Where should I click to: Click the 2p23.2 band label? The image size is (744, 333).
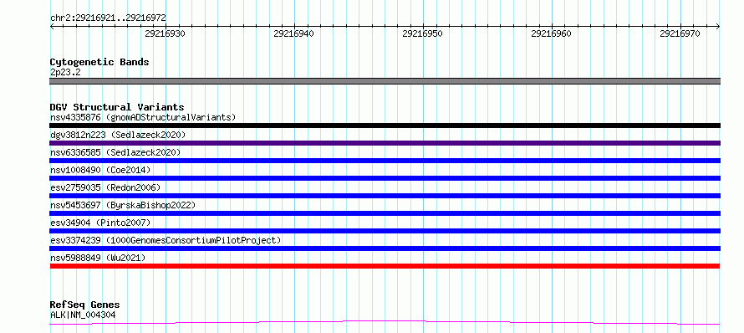[x=65, y=73]
